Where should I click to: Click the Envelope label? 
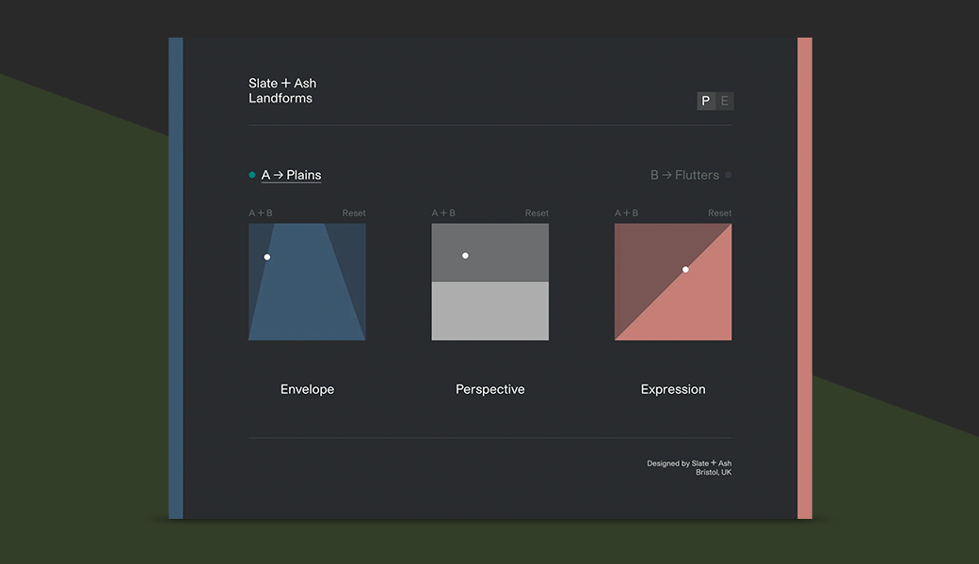coord(307,389)
